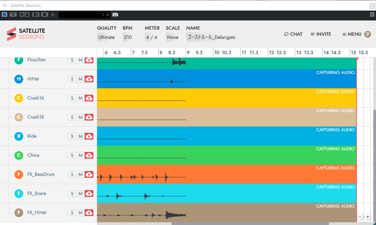The height and width of the screenshot is (225, 376).
Task: Click upload icon on FX_HiHat track
Action: pyautogui.click(x=89, y=213)
